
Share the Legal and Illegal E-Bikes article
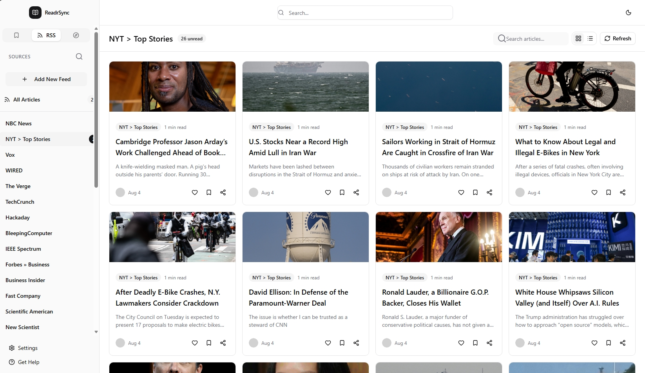(x=623, y=192)
